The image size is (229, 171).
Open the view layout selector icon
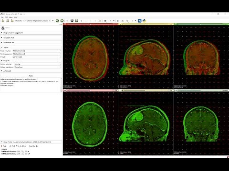click(105, 21)
